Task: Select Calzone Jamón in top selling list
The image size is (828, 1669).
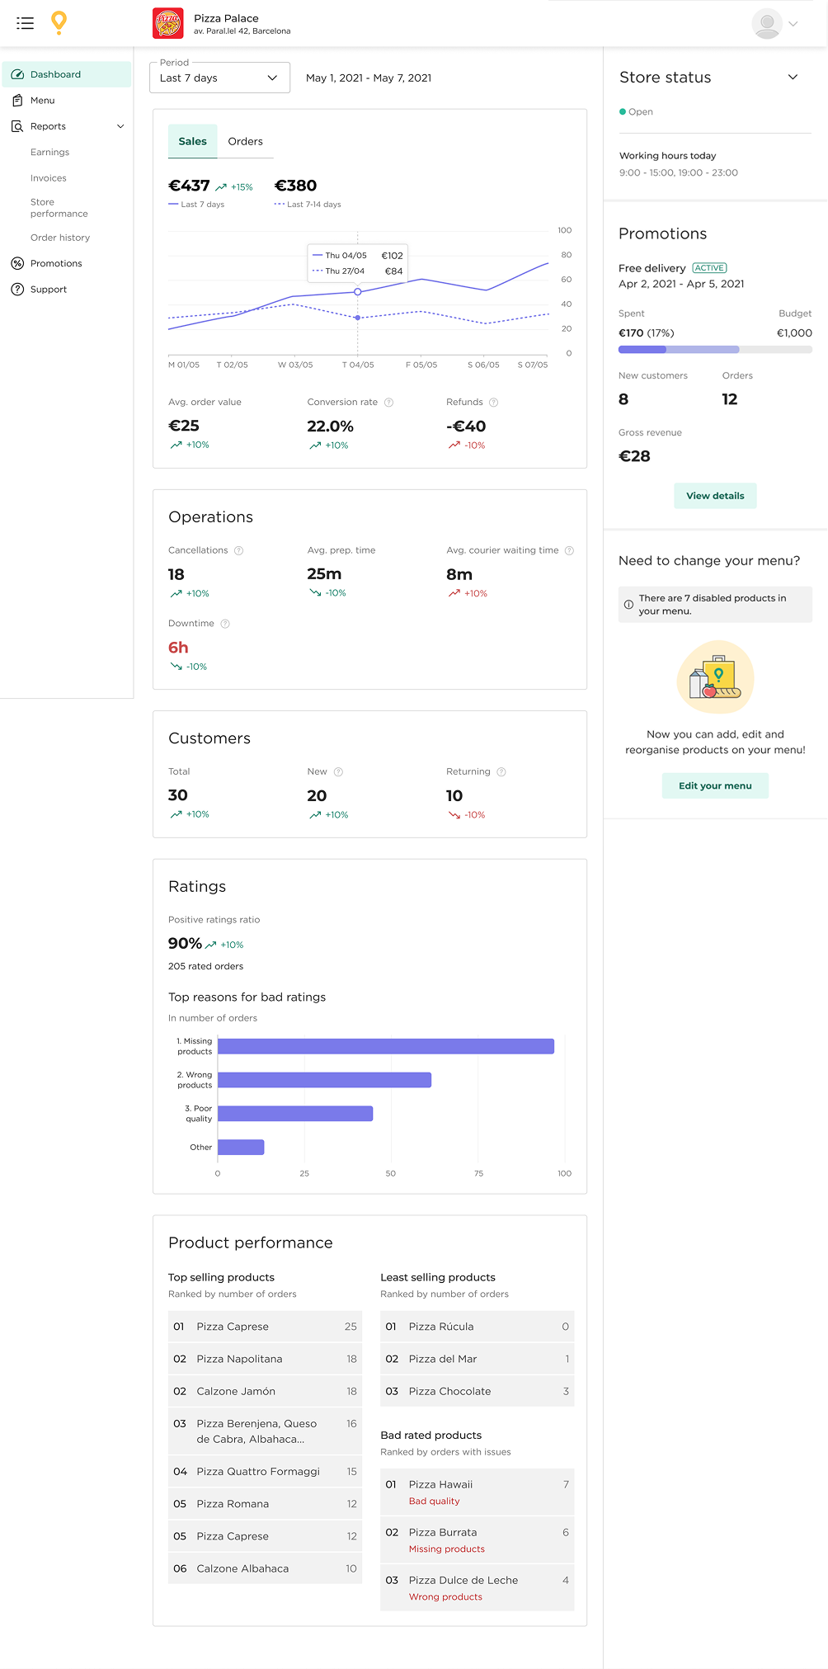Action: [265, 1391]
